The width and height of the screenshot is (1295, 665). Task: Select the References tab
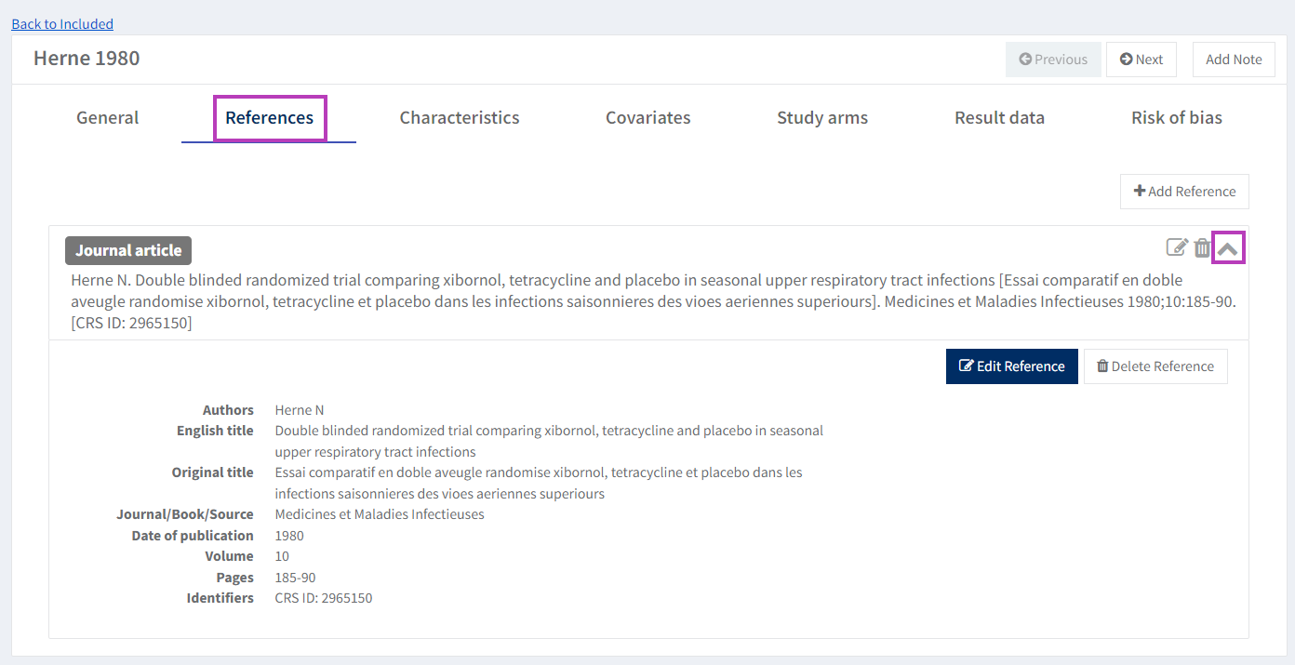[269, 118]
